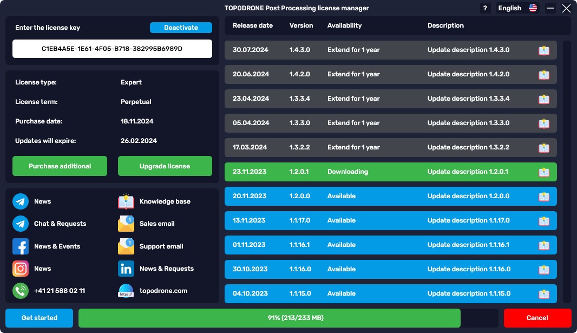Open update description icon for version 1.1.16.1
The width and height of the screenshot is (577, 333).
544,245
